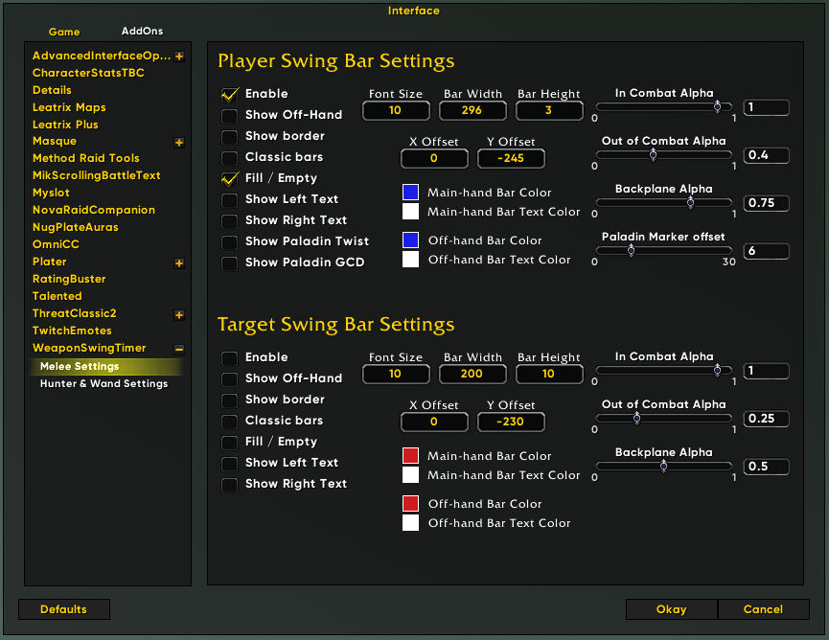
Task: Switch to the AddOns tab
Action: (x=142, y=32)
